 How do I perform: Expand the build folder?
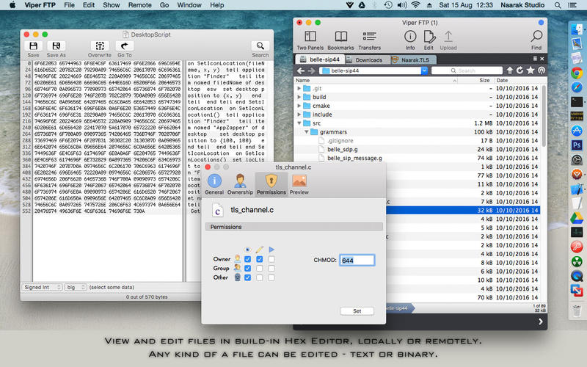(299, 97)
